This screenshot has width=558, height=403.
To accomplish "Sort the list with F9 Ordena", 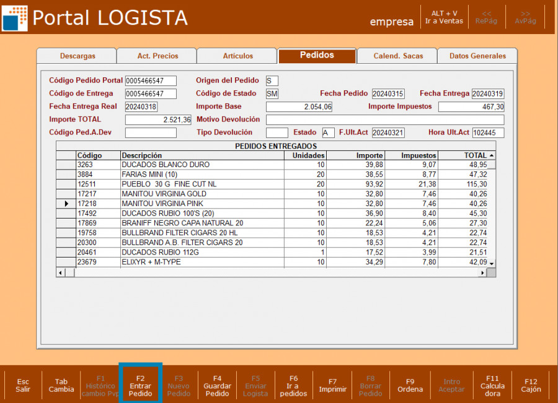I will click(410, 385).
